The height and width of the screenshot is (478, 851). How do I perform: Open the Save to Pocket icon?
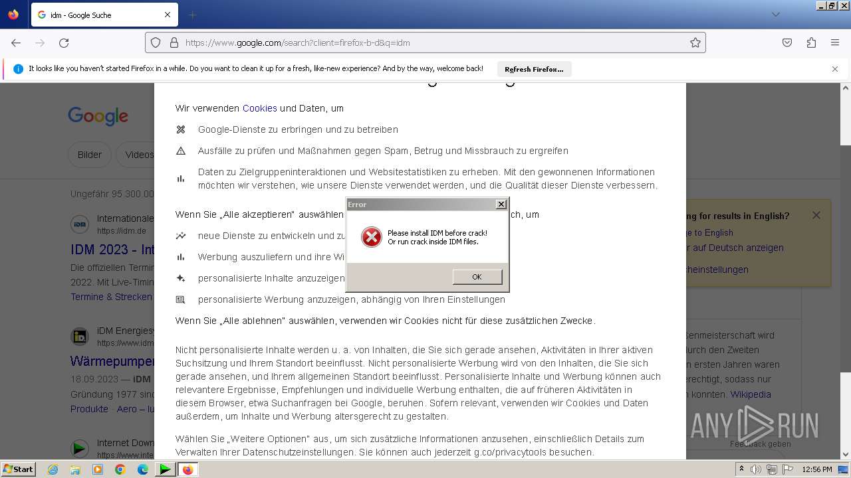787,42
